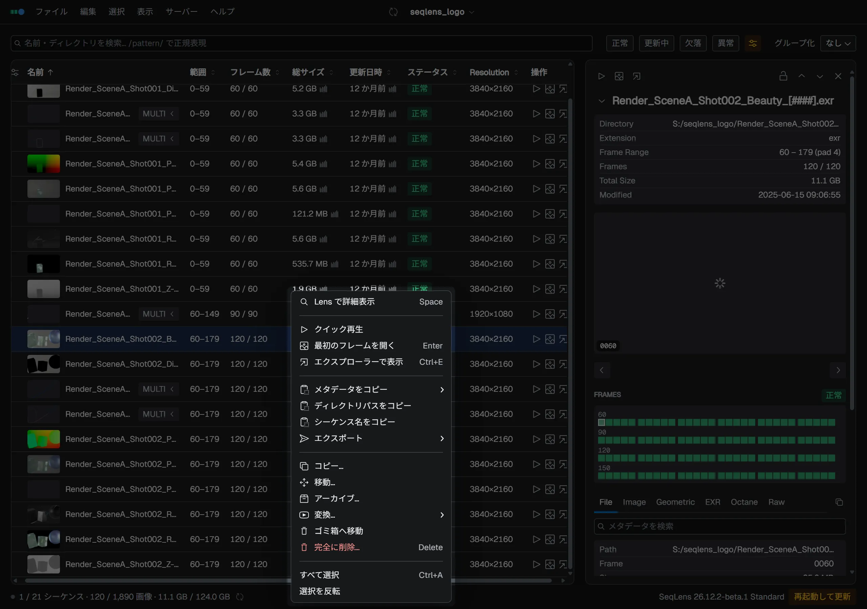
Task: Go to next sequence with down chevron
Action: [x=820, y=76]
